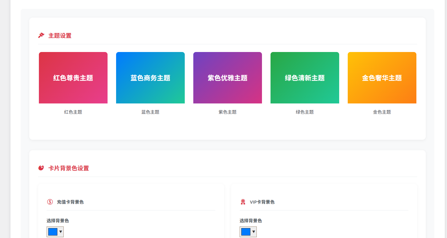Click the VIP ribbon badge icon
Screen dimensions: 447x238
tap(243, 202)
